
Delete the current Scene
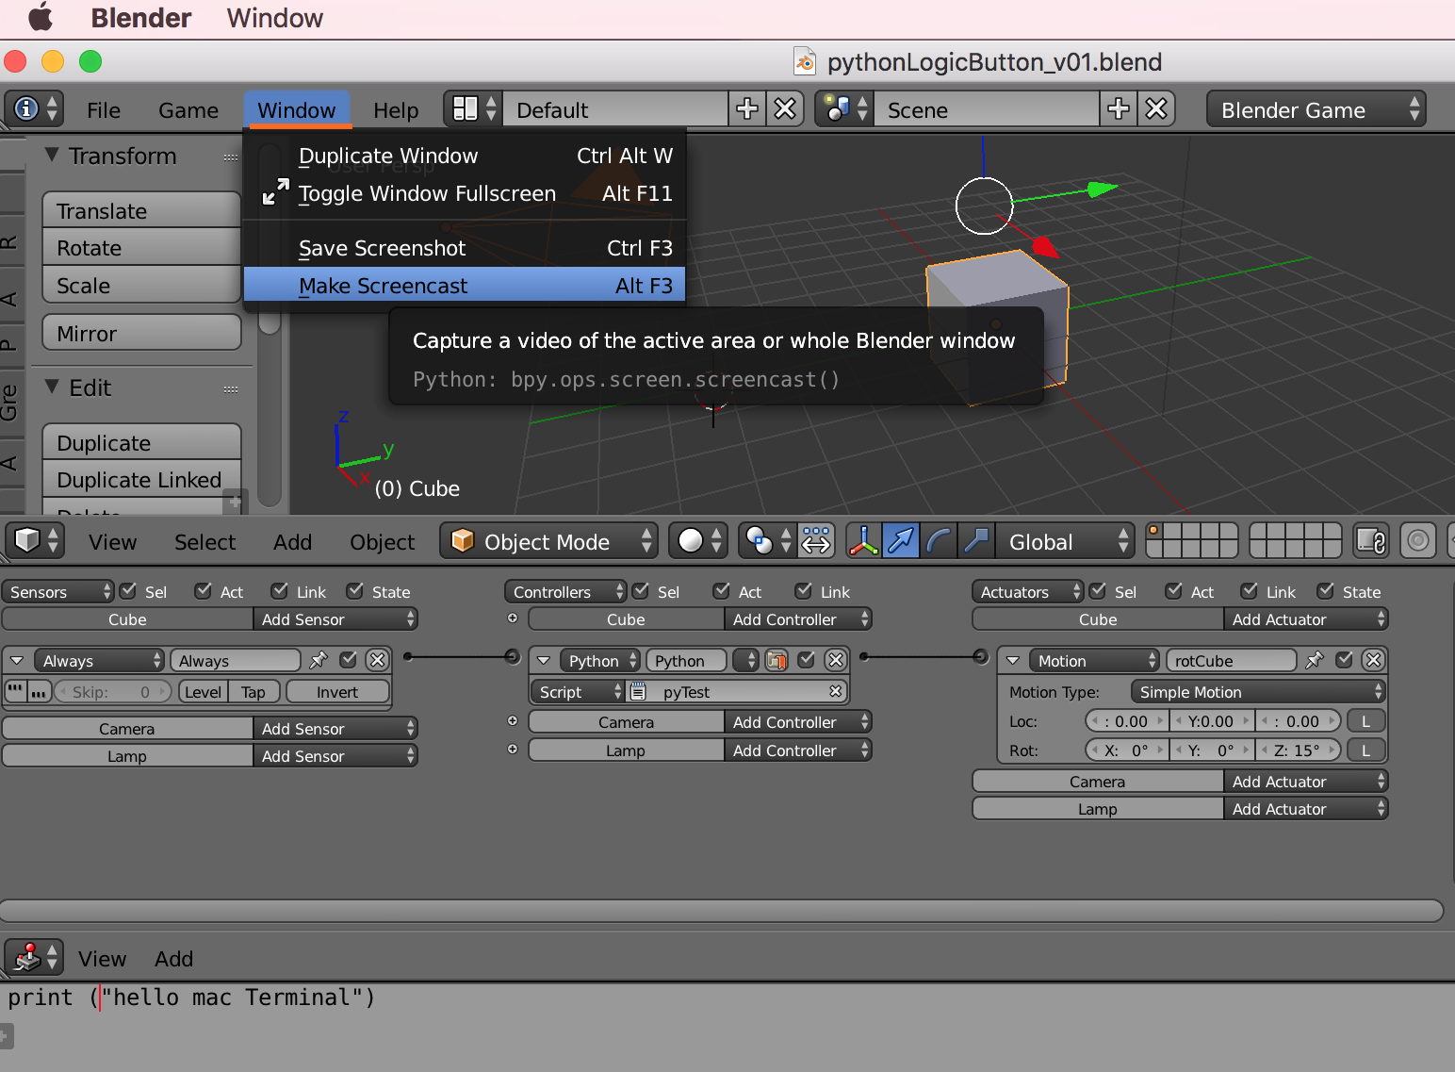click(x=1155, y=109)
